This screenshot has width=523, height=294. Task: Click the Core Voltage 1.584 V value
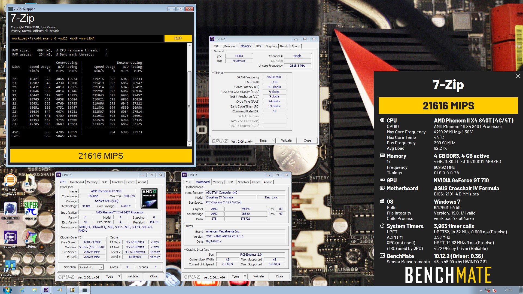(x=126, y=206)
